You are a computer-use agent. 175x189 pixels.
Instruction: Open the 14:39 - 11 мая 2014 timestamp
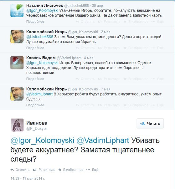(28, 178)
